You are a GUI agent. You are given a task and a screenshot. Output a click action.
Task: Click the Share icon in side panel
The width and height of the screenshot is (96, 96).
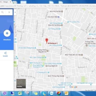click(5, 53)
